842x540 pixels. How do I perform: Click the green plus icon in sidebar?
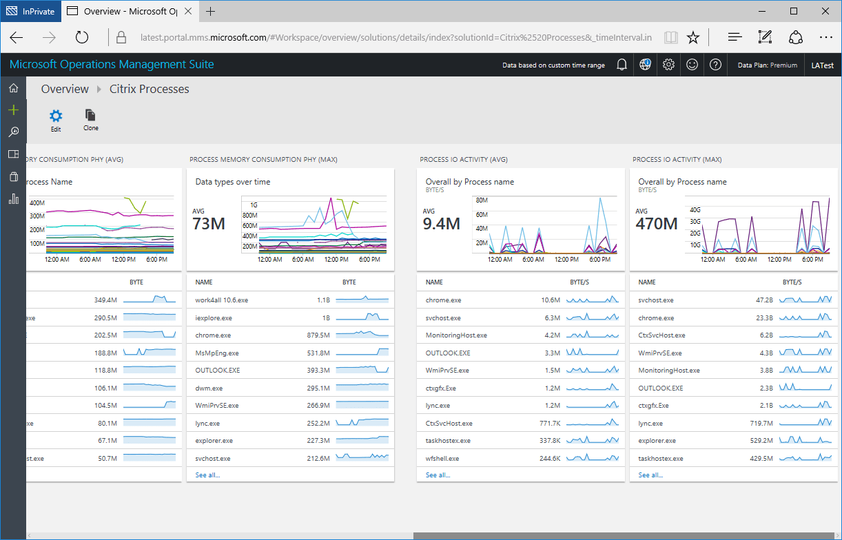click(13, 110)
